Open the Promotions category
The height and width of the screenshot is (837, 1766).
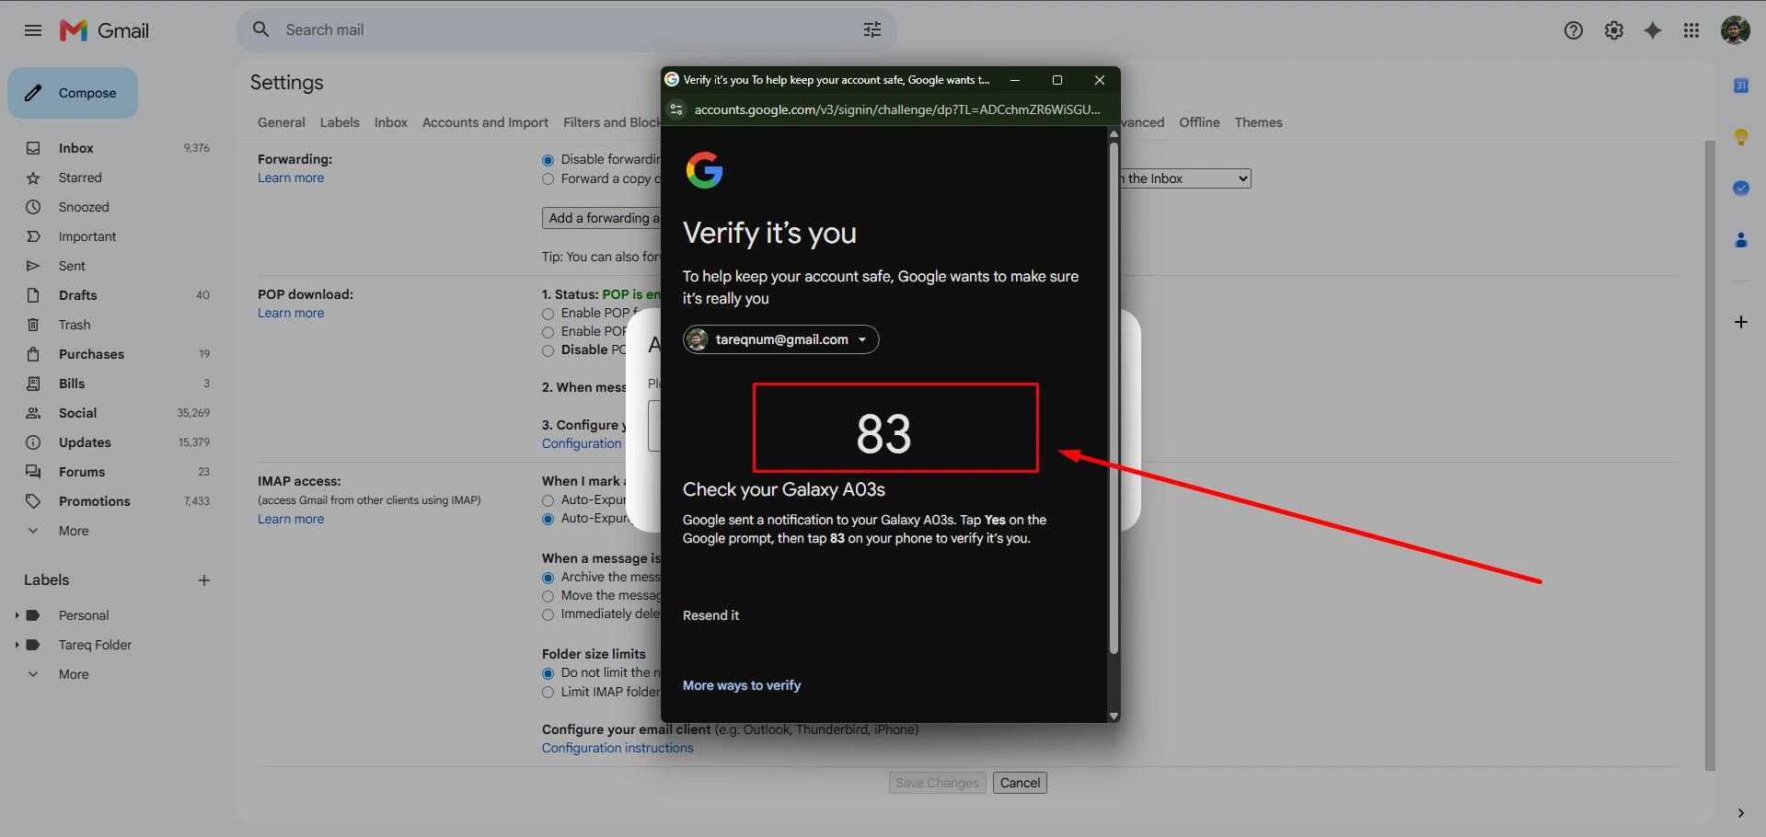(118, 501)
